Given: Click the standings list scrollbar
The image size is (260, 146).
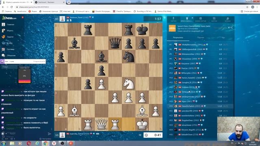Looking at the screenshot, I should [234, 88].
